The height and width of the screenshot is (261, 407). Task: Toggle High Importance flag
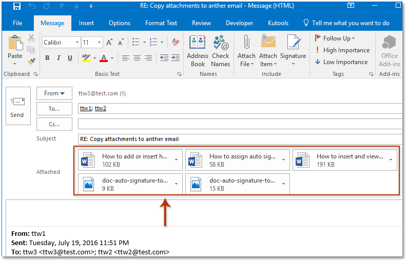342,50
